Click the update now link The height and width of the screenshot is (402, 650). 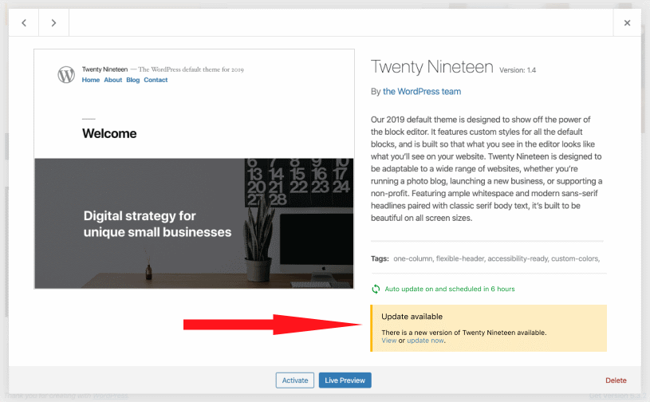425,341
